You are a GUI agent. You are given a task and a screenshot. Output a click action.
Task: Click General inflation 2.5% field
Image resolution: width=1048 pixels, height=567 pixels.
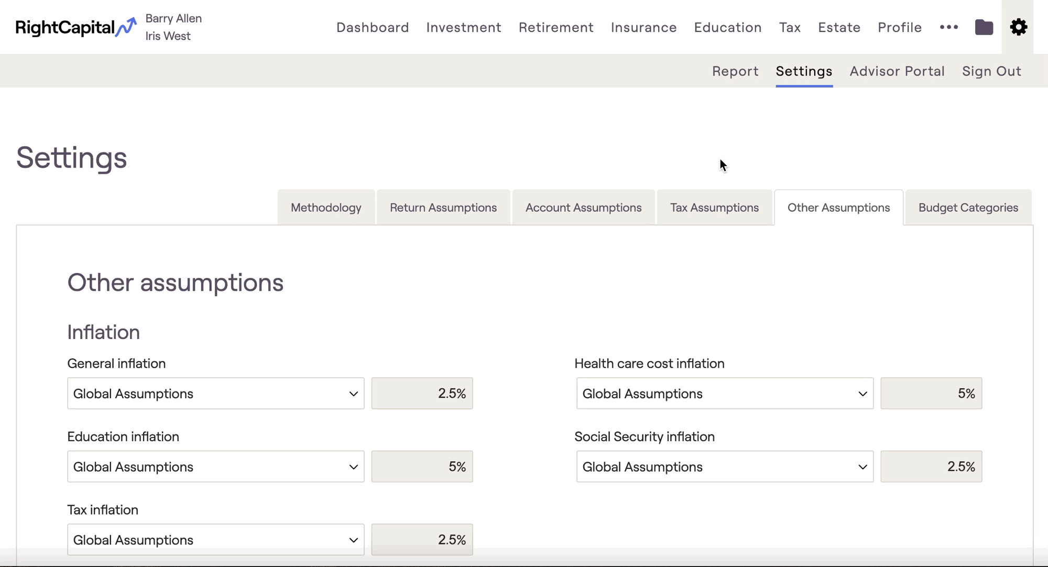(x=422, y=394)
